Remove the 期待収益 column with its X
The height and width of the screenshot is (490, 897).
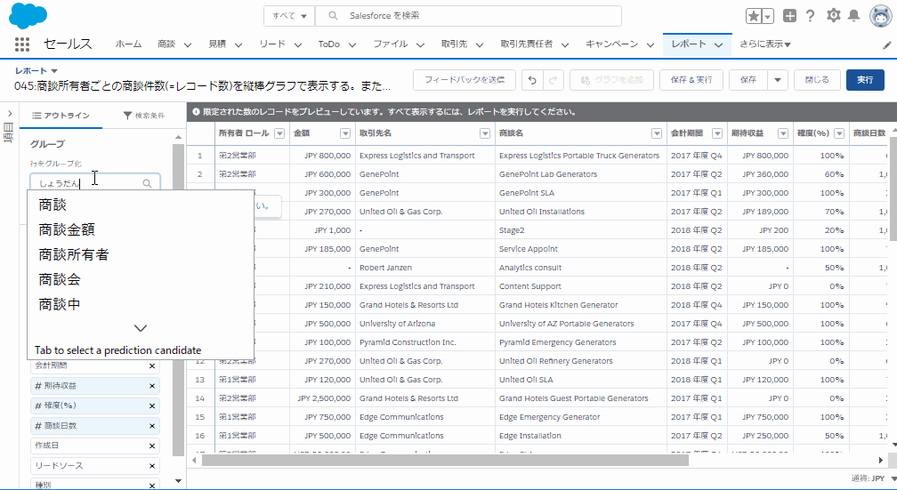[x=152, y=386]
